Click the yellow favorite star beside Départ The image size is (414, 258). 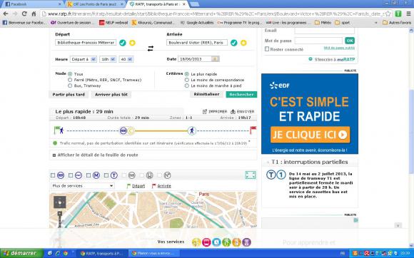tap(132, 43)
